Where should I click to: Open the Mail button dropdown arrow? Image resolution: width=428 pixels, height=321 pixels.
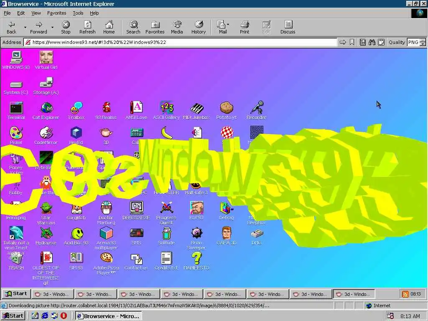coord(228,25)
